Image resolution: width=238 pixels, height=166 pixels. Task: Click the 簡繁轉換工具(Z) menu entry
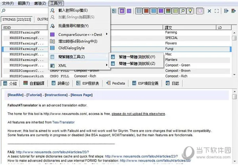[79, 57]
